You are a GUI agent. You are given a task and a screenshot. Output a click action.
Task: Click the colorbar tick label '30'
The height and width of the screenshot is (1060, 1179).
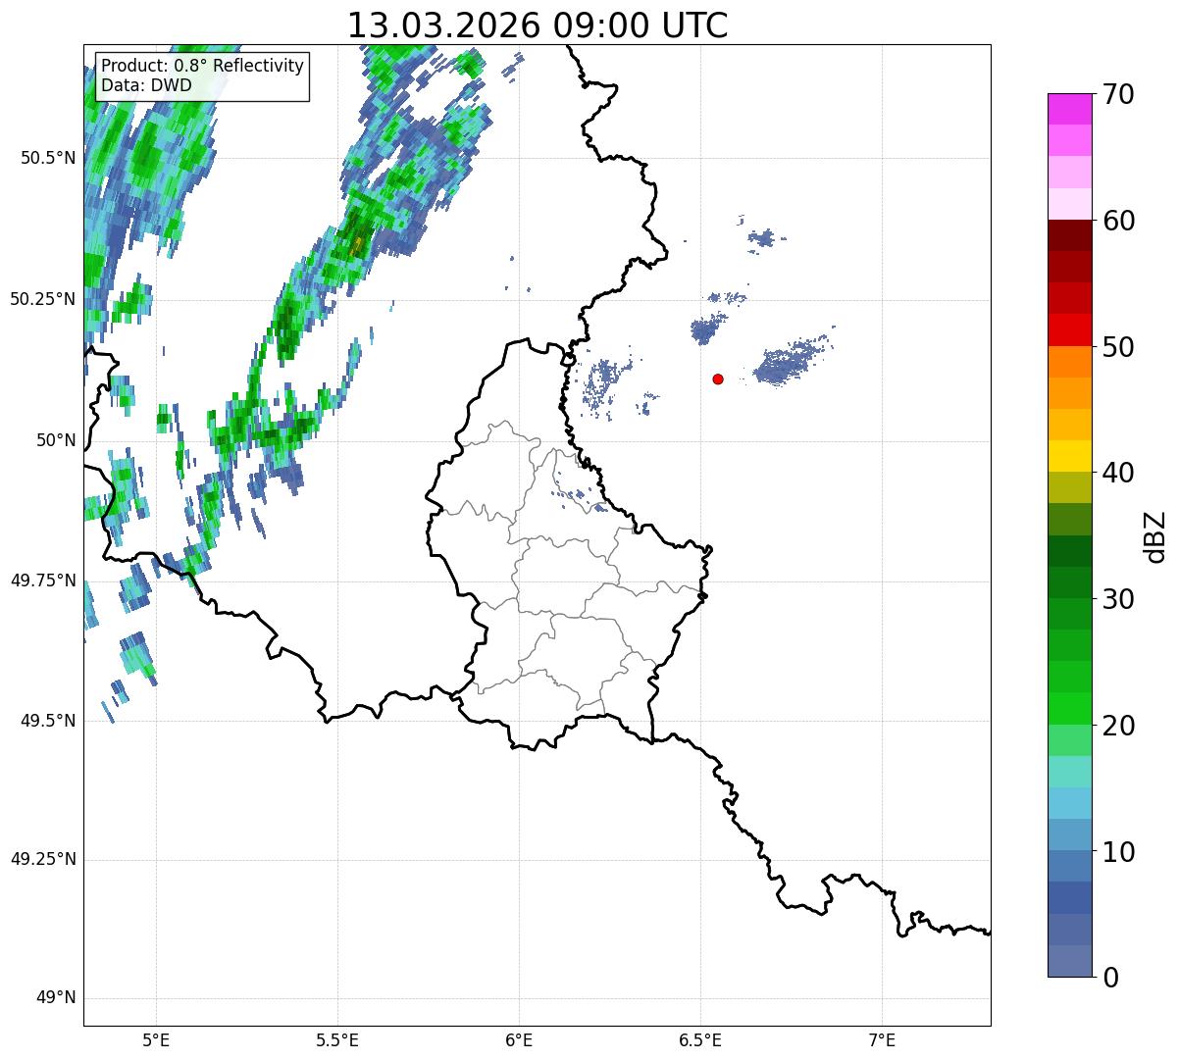(1117, 599)
